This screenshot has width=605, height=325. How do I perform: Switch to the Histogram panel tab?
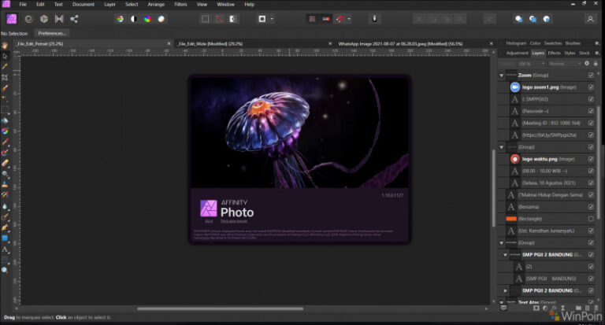point(516,43)
